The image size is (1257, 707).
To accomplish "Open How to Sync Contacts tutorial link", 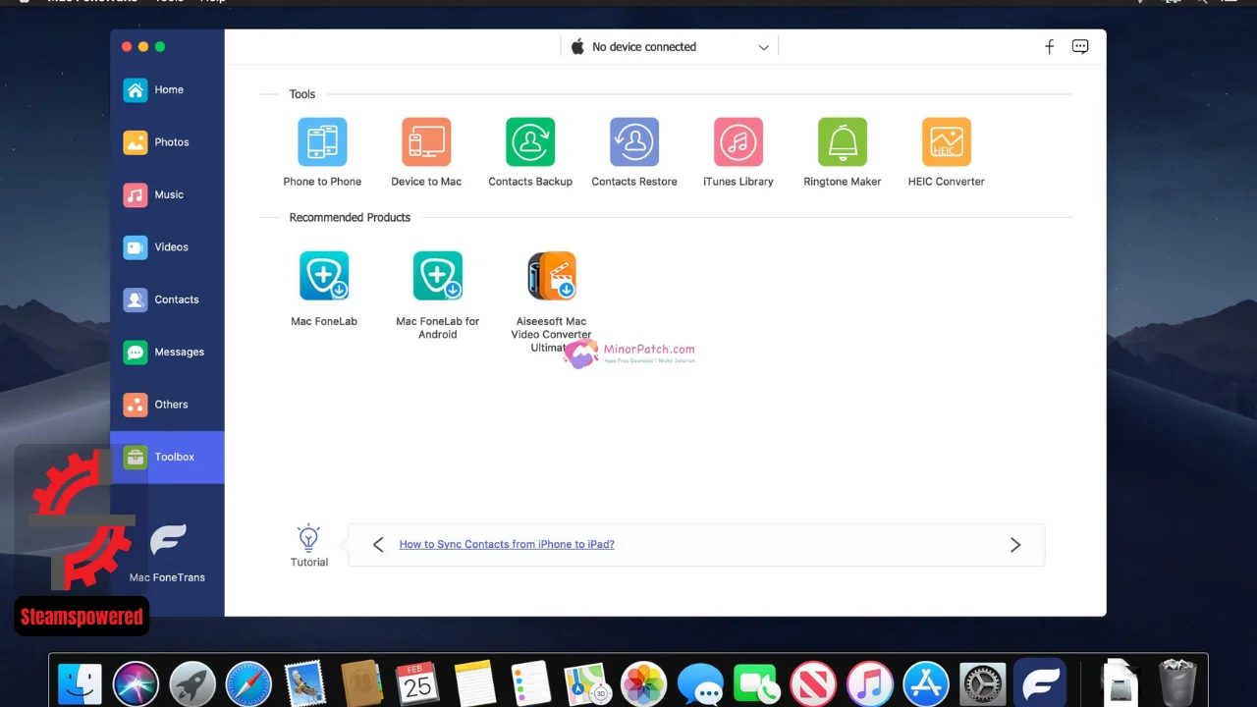I will [x=507, y=544].
